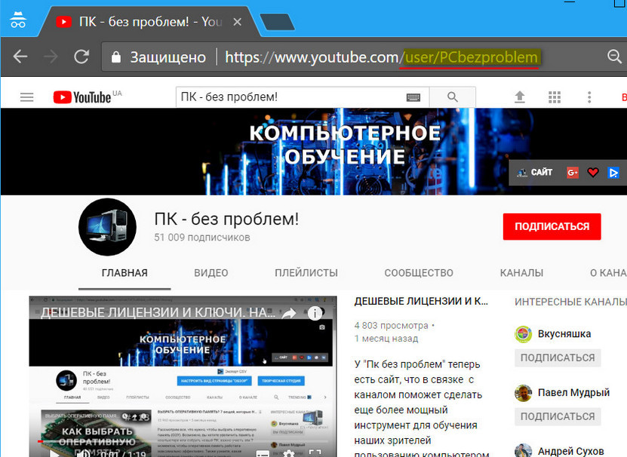Click the 4 803 просмотра text
Screen dimensions: 627x457
click(391, 326)
